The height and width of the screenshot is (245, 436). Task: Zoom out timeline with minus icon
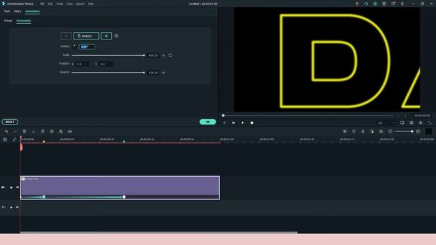coord(390,131)
